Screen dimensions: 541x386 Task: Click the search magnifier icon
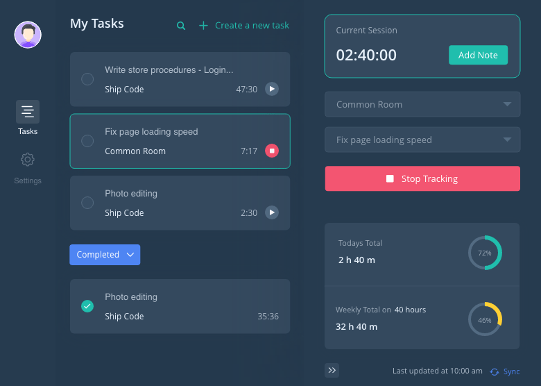tap(181, 26)
